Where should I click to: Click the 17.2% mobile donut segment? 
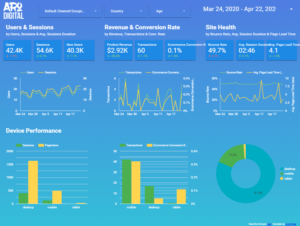(x=232, y=155)
